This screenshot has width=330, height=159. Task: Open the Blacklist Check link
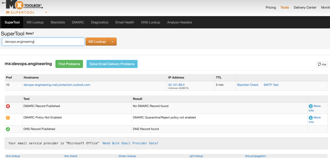(x=248, y=85)
